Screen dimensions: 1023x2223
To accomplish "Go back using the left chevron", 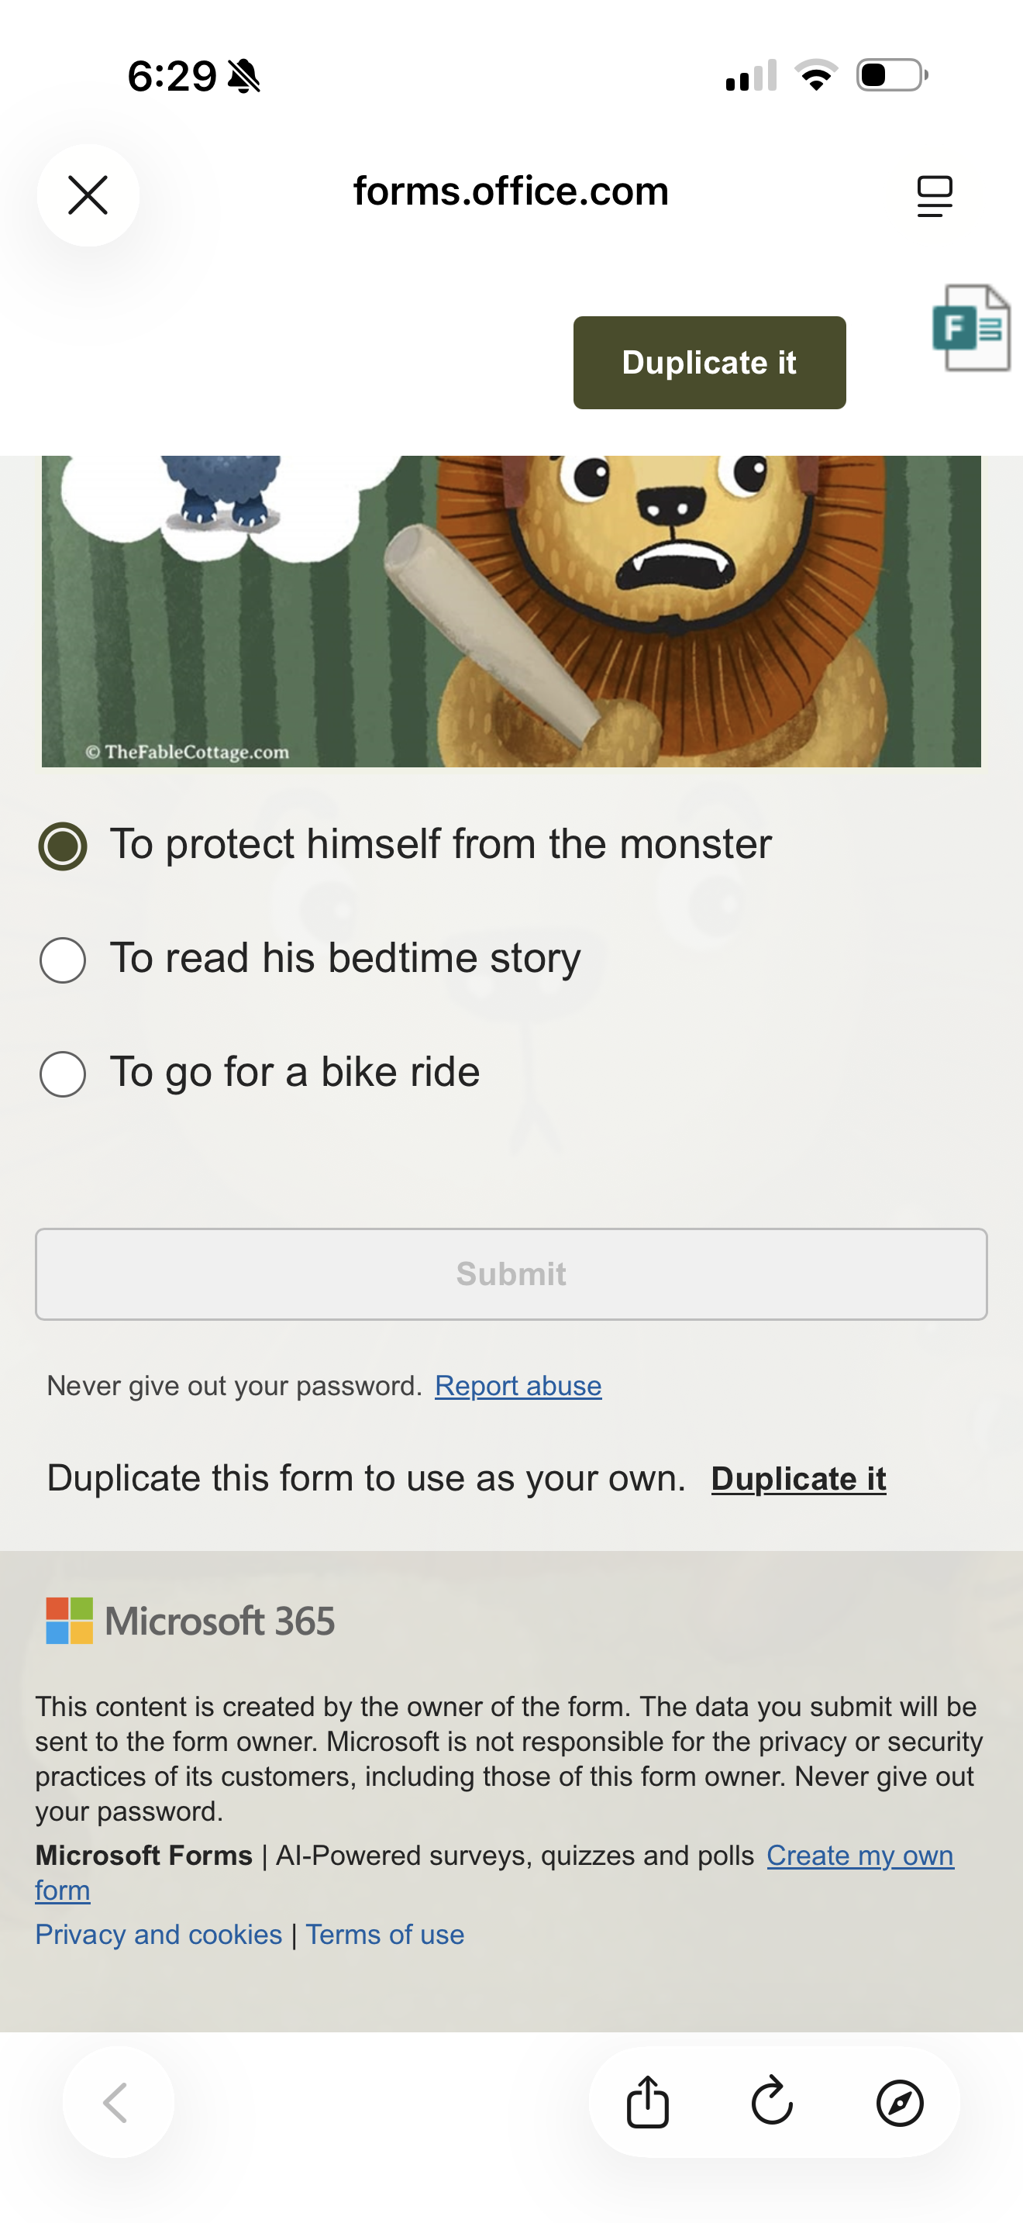I will (117, 2101).
